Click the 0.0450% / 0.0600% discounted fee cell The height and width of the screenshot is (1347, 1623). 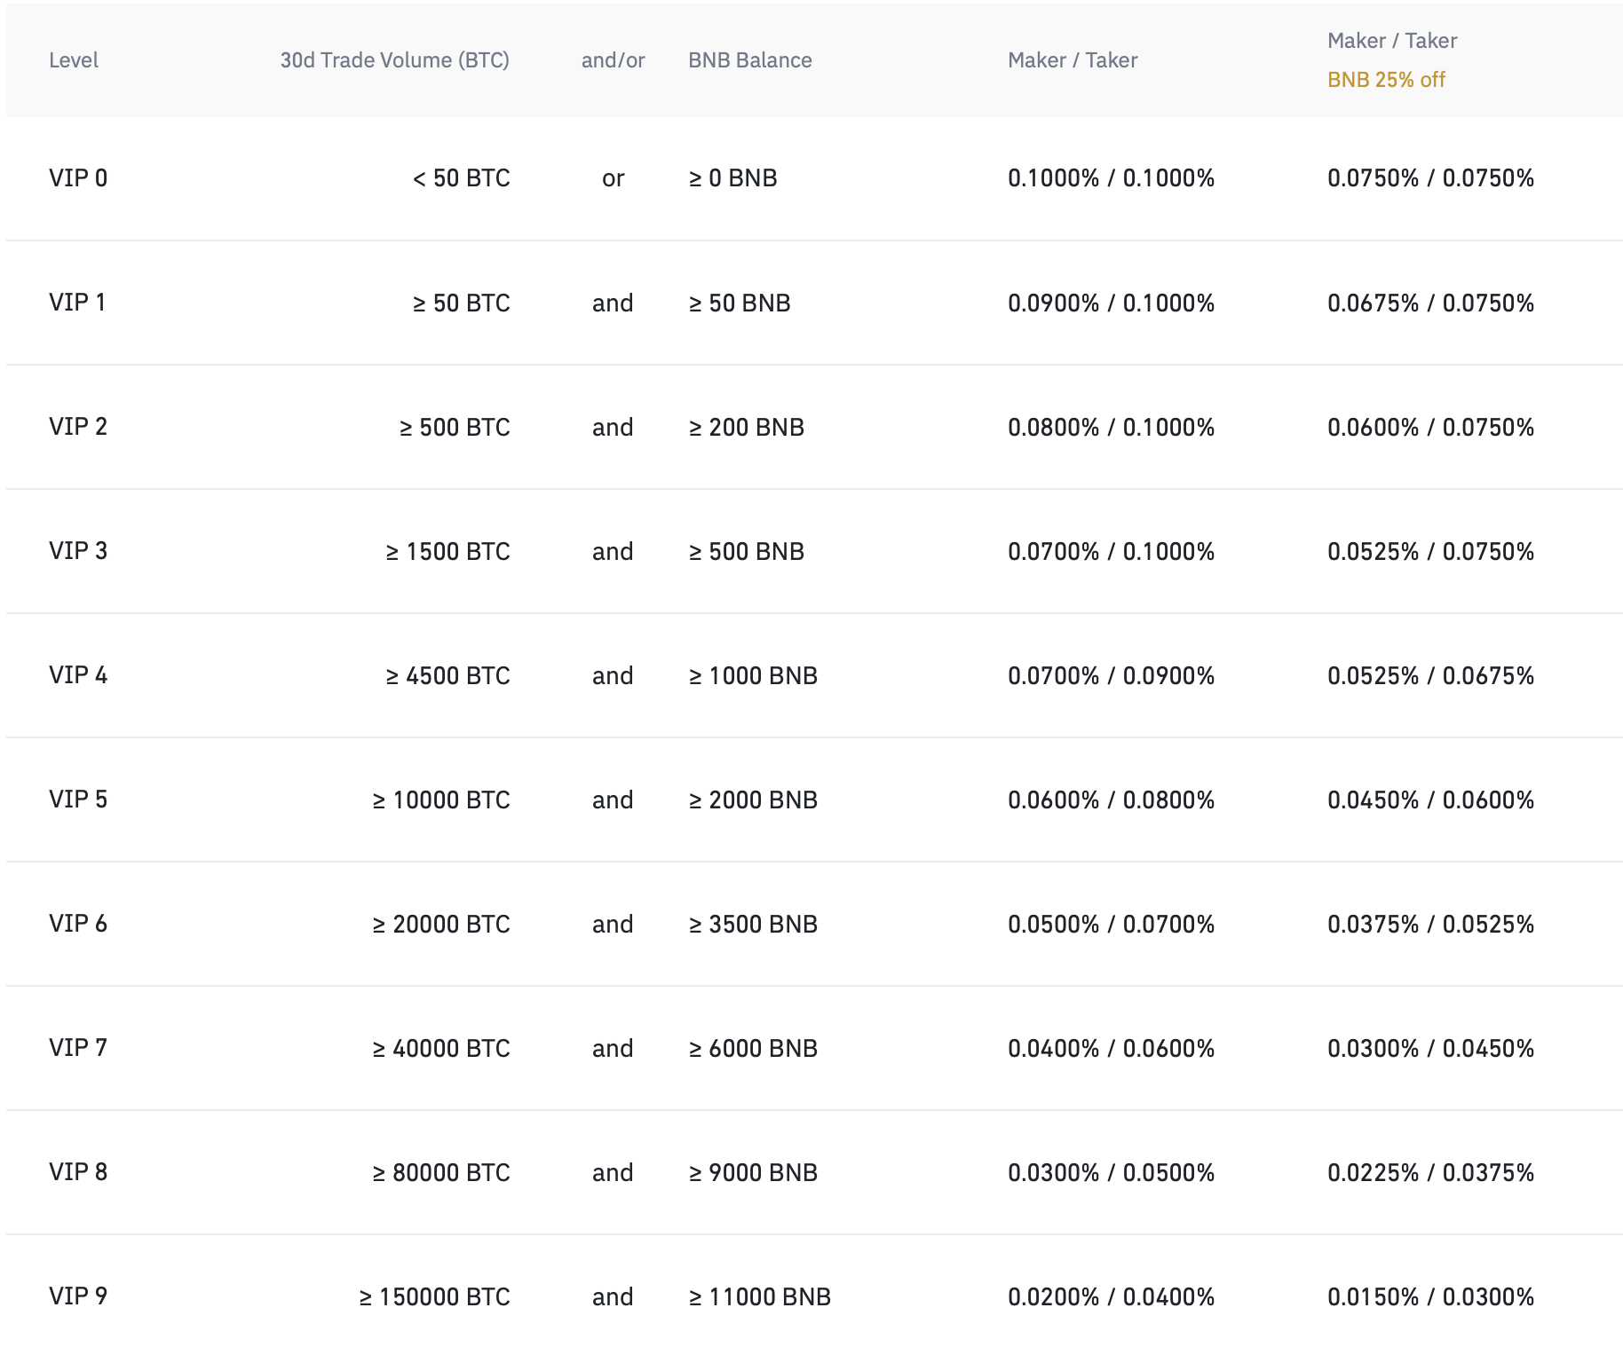point(1431,800)
